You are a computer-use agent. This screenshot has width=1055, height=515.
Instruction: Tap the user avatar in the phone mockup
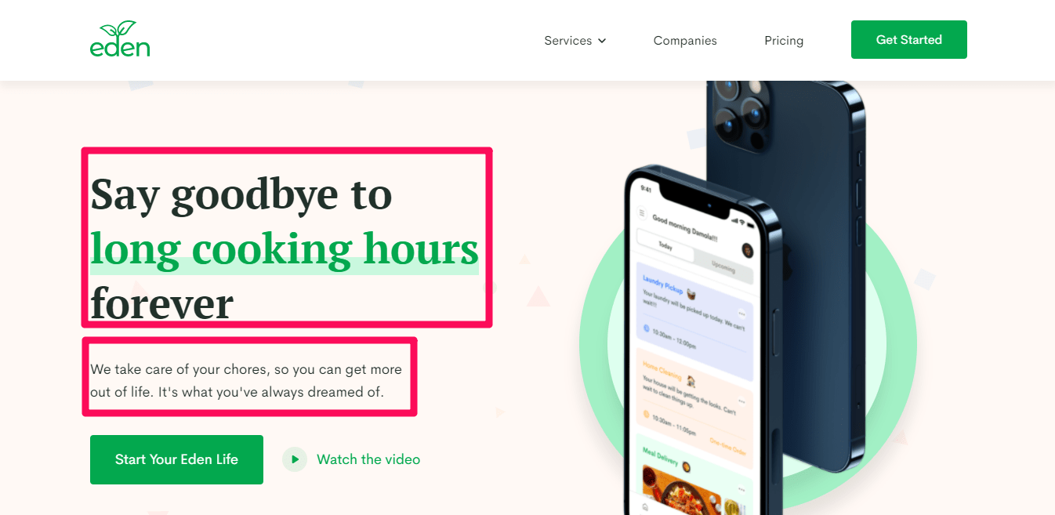[x=747, y=250]
